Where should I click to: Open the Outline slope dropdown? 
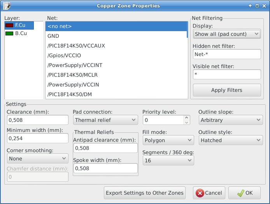[x=230, y=120]
